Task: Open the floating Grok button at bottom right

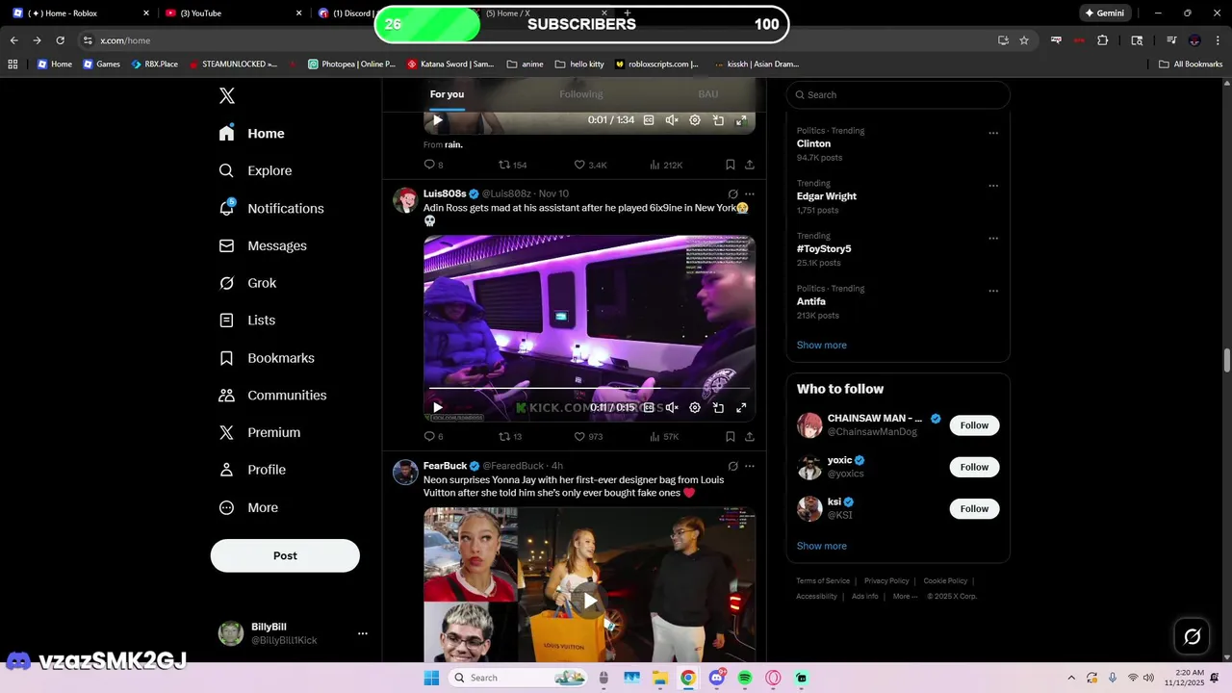Action: click(x=1192, y=636)
